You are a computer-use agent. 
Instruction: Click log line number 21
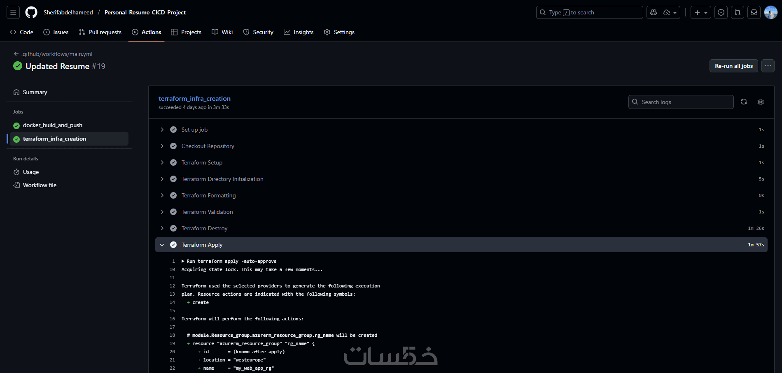(x=172, y=360)
